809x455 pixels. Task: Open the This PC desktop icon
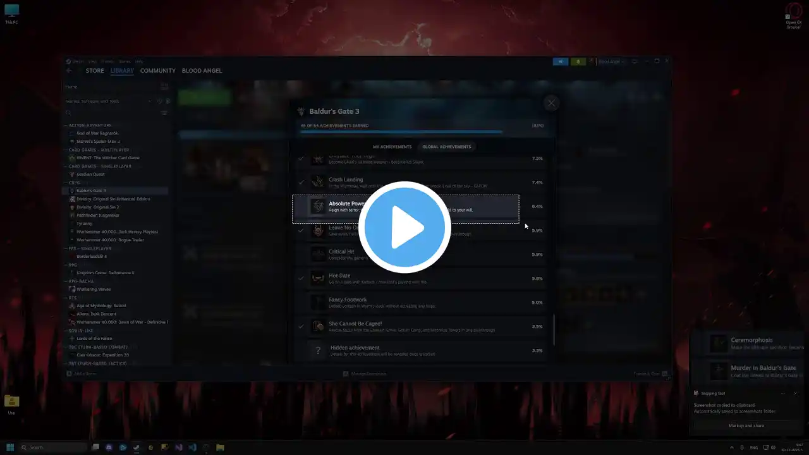(x=11, y=14)
